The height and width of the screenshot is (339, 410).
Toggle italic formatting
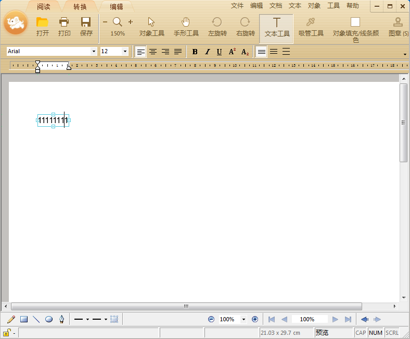tap(207, 52)
